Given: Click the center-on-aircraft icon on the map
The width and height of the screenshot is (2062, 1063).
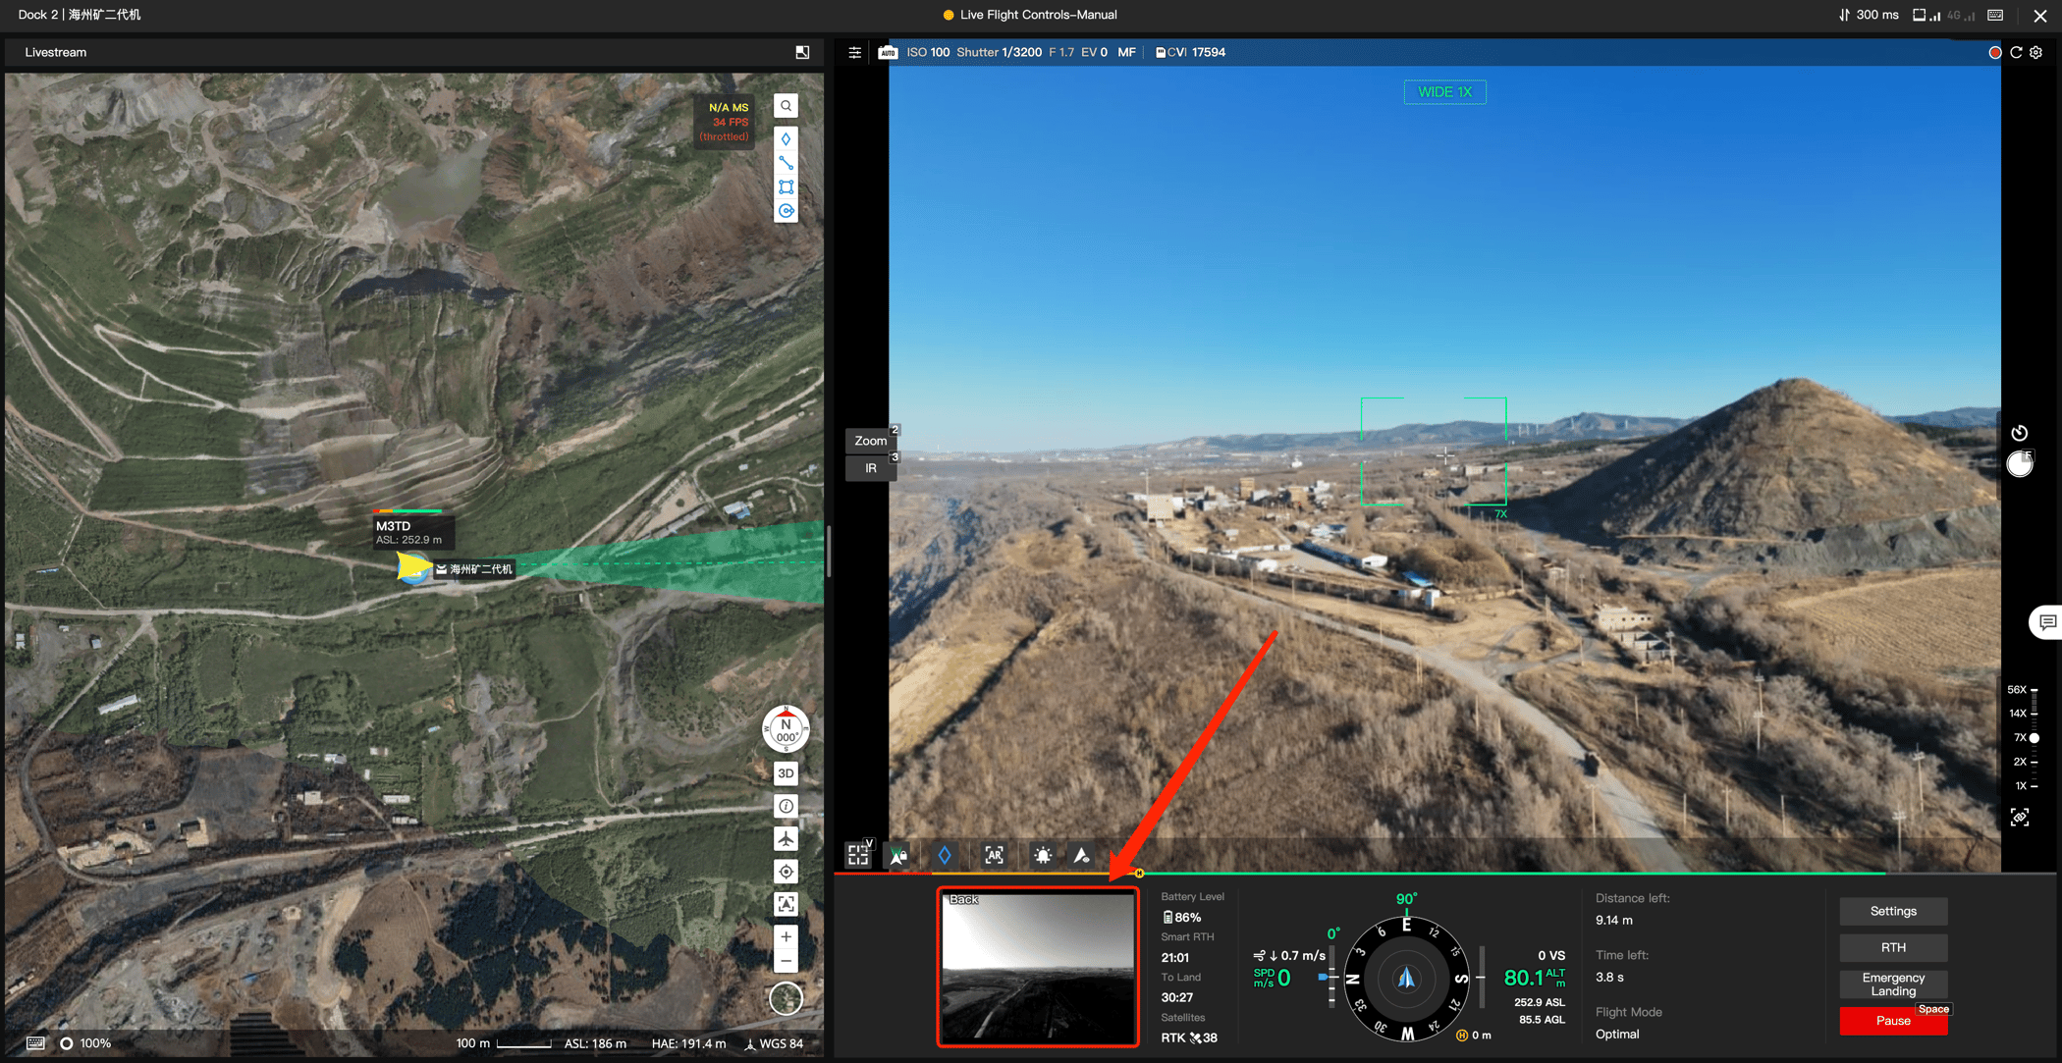Looking at the screenshot, I should coord(785,871).
